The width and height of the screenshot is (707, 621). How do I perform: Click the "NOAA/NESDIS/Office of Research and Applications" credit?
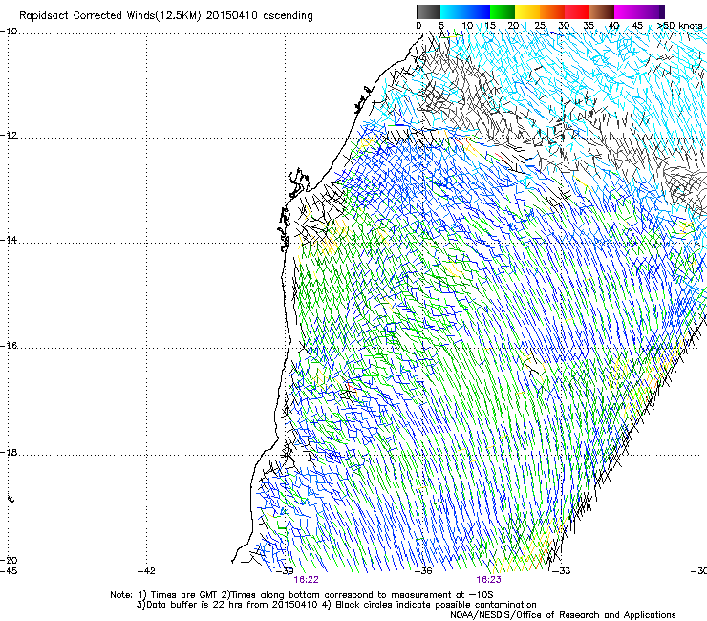pyautogui.click(x=563, y=614)
